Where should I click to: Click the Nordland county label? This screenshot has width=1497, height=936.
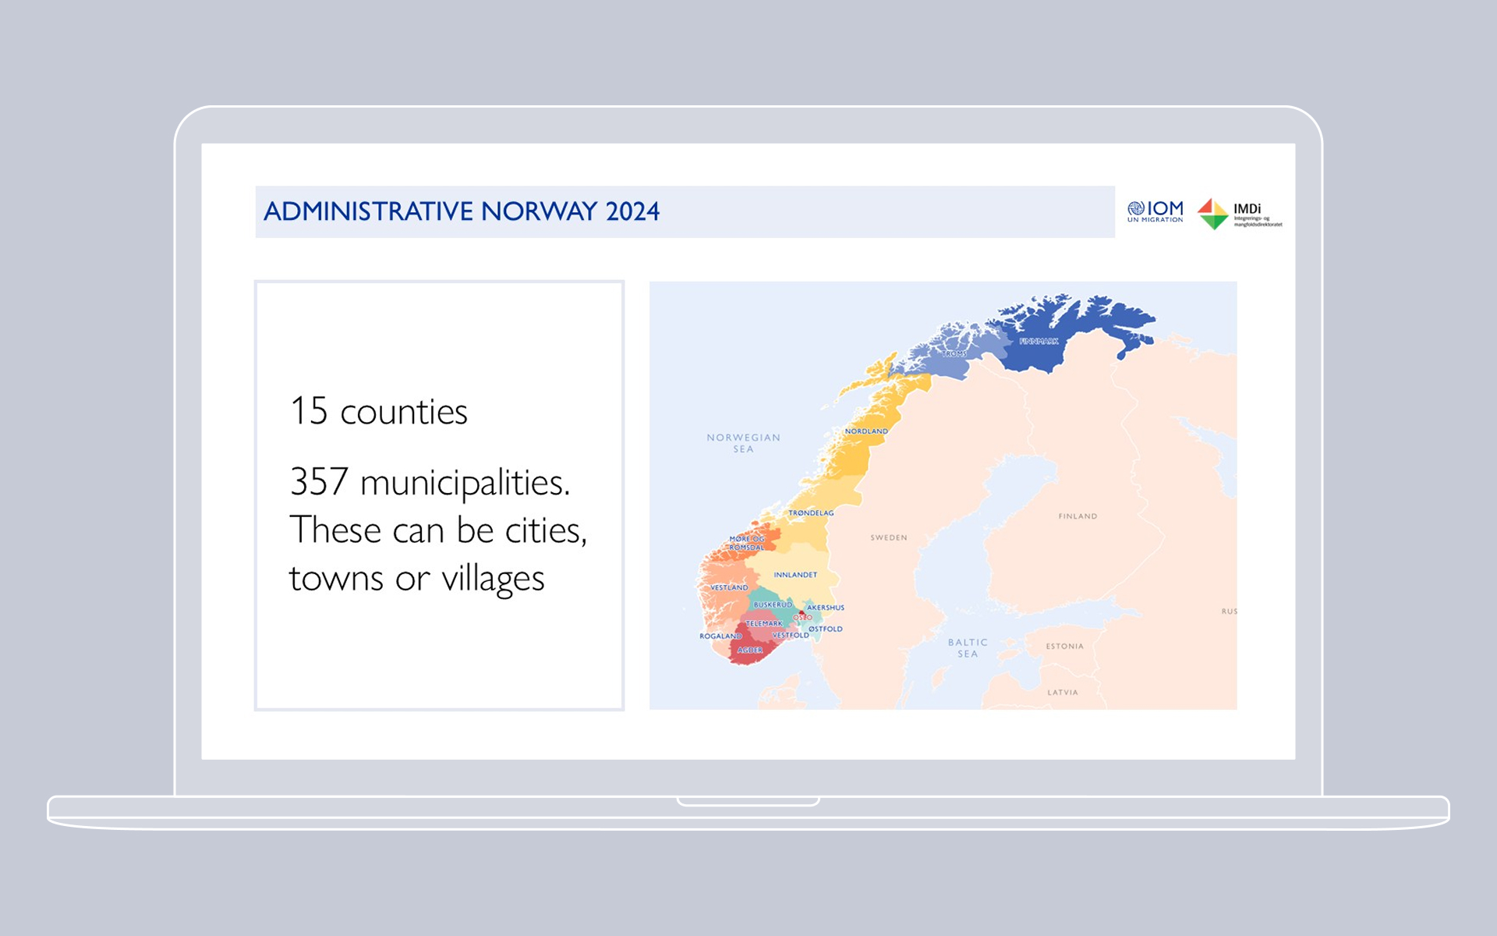(866, 431)
